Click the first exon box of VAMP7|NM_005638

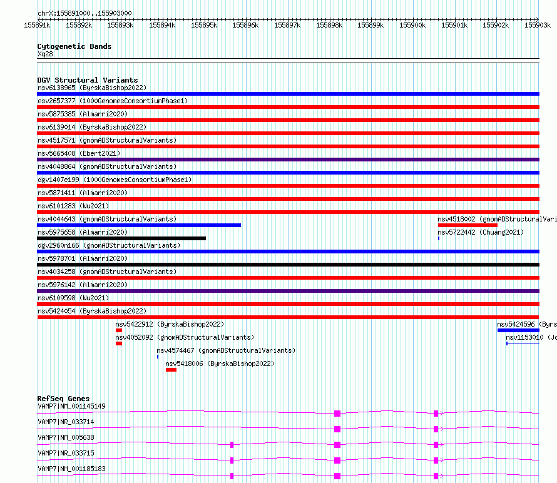click(x=232, y=445)
